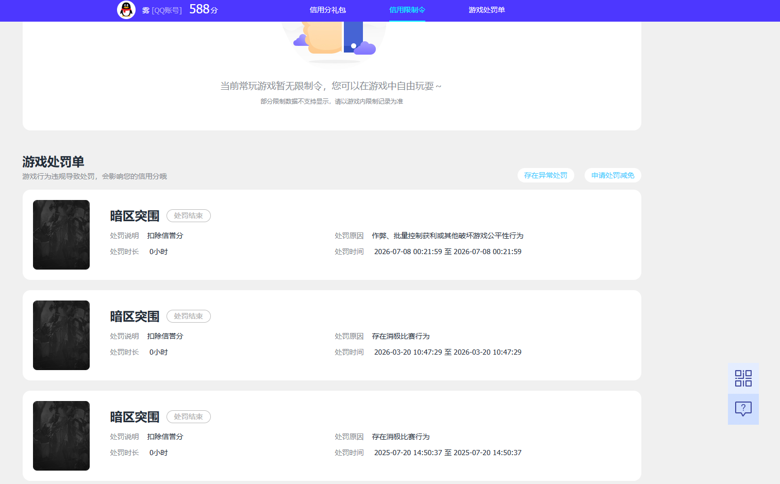The height and width of the screenshot is (484, 780).
Task: Select the time range 2025-07-20 14:50:37
Action: pyautogui.click(x=447, y=453)
